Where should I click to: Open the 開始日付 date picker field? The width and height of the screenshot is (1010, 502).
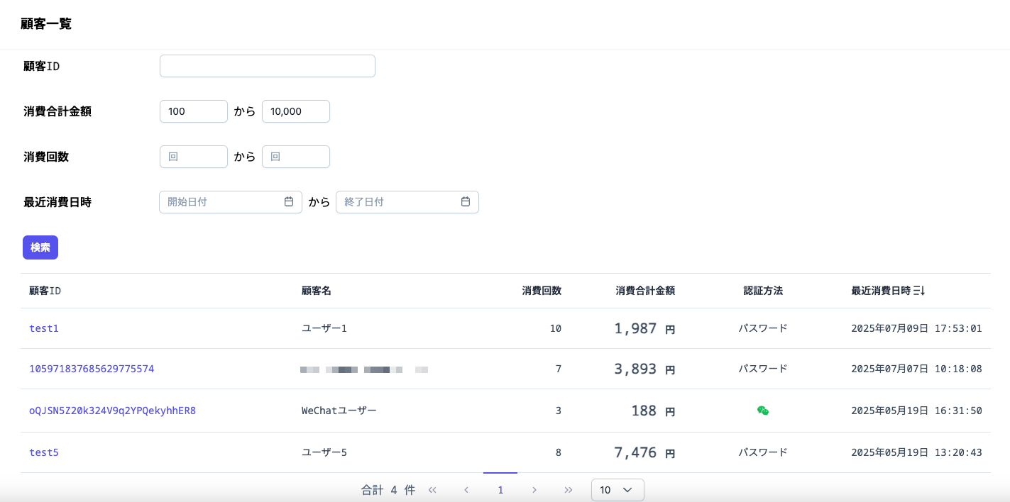click(x=231, y=202)
